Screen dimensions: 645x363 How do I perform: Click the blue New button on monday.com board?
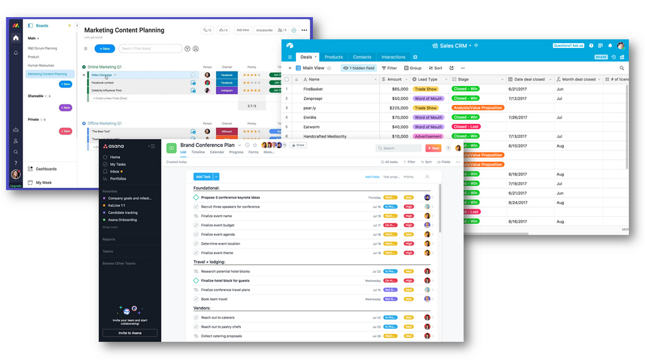[105, 49]
